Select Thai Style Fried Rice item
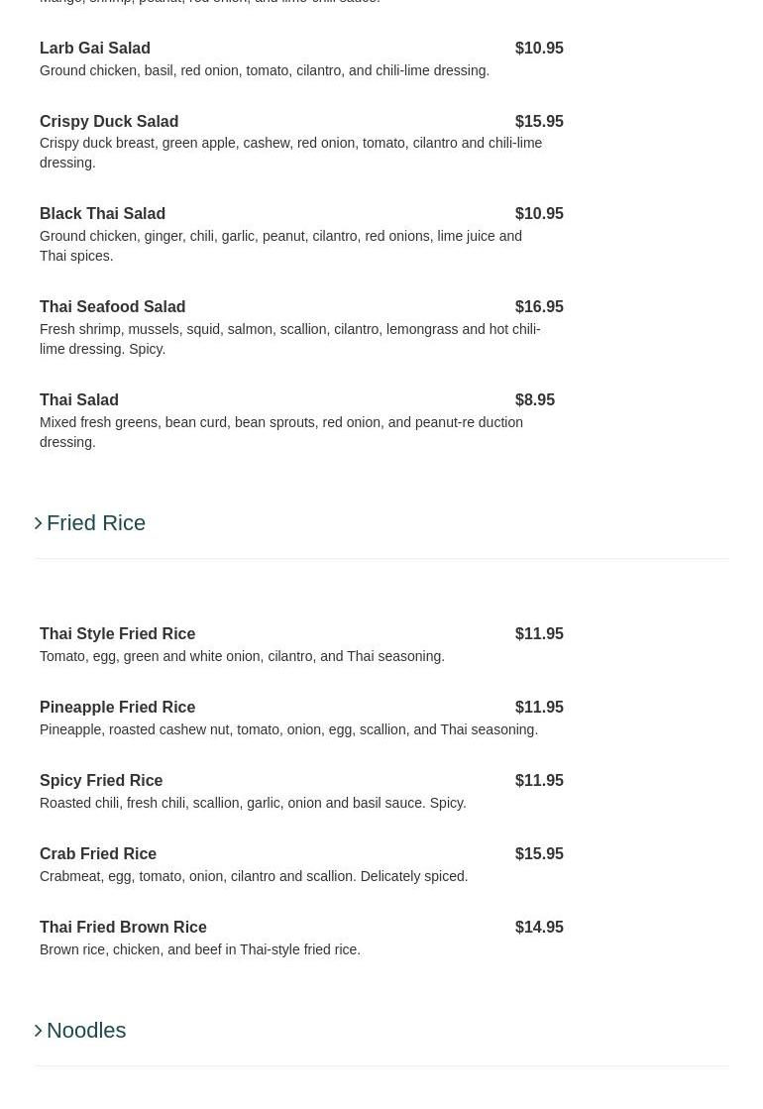 click(117, 633)
